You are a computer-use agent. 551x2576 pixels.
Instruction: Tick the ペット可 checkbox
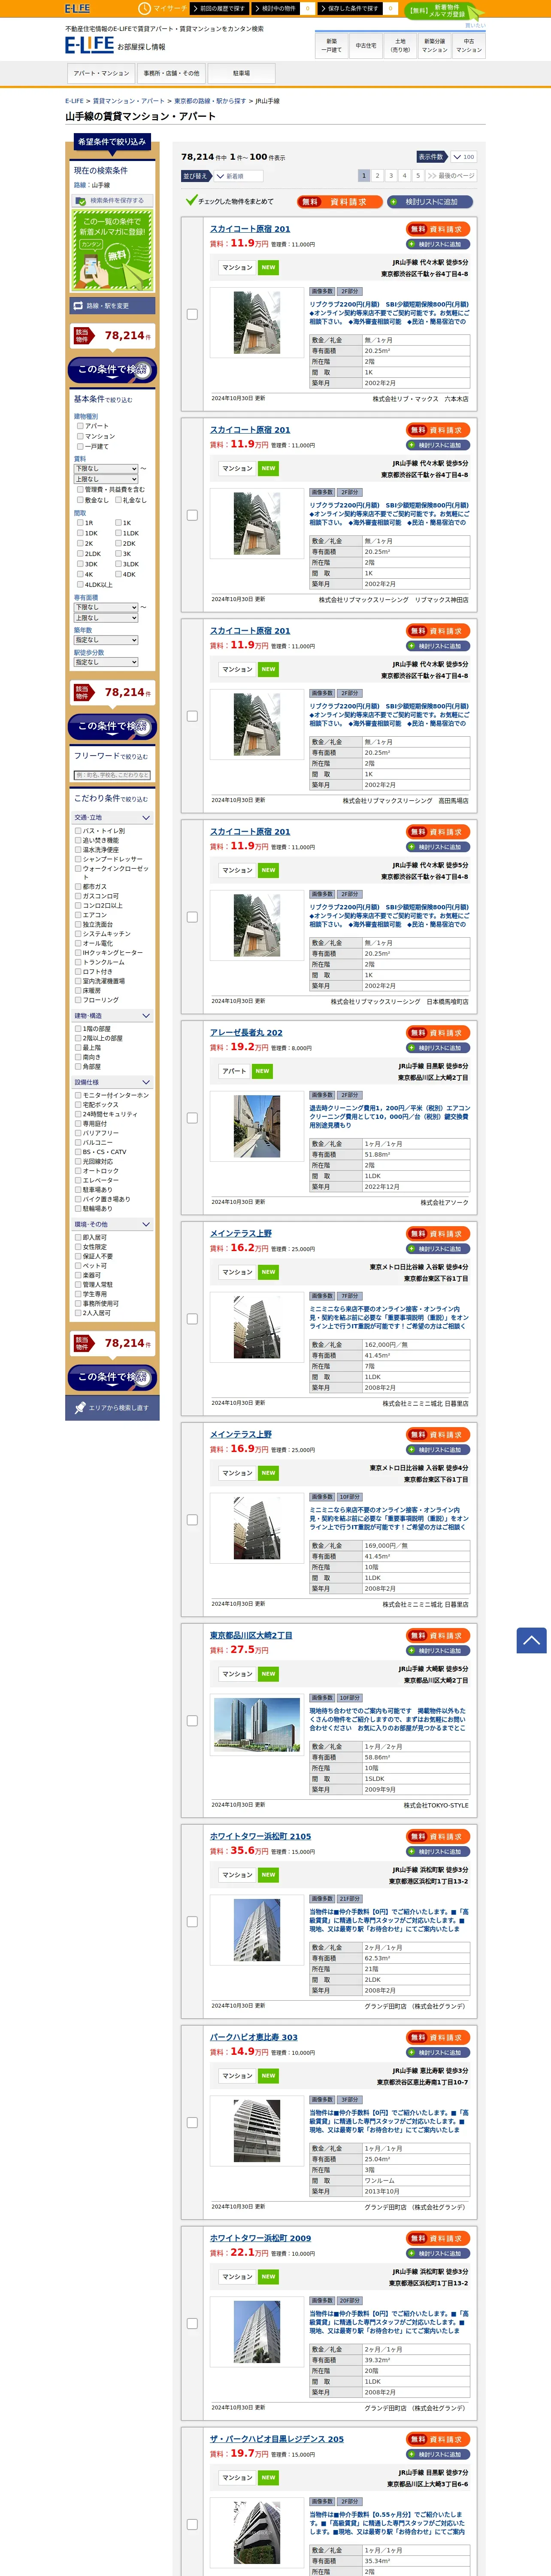coord(78,1266)
